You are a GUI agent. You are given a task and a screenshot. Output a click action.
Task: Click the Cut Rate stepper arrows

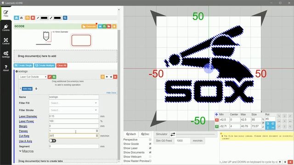[97, 136]
